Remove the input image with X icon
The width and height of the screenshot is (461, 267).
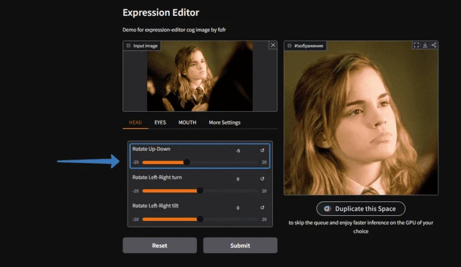(x=273, y=45)
